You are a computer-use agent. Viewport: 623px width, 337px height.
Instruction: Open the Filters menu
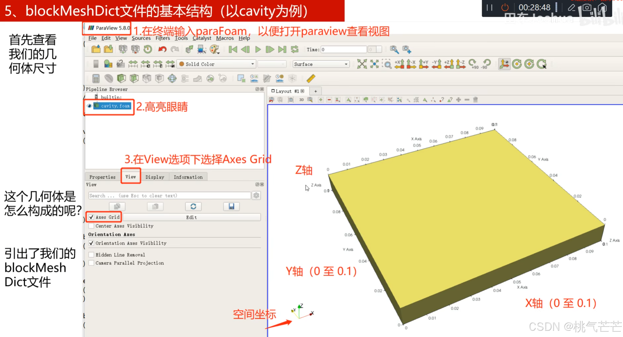(x=162, y=38)
